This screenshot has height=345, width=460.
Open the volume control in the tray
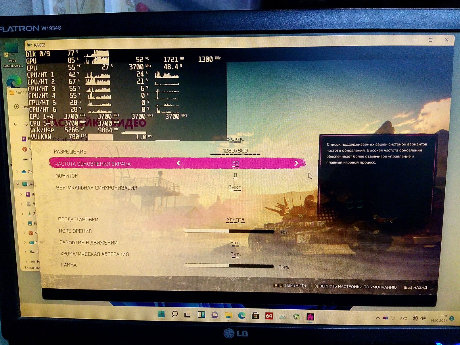[x=423, y=318]
